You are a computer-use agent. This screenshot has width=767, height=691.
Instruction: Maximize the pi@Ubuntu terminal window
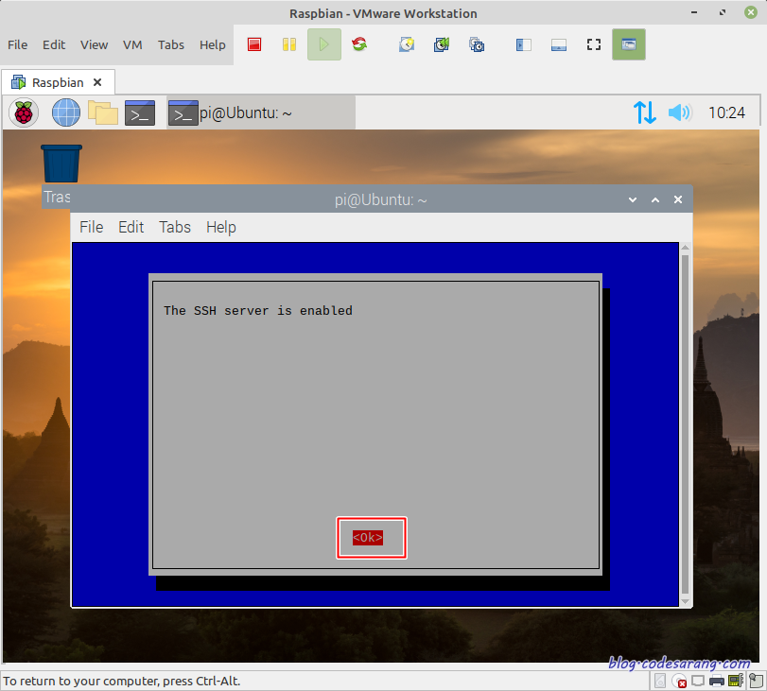coord(655,199)
